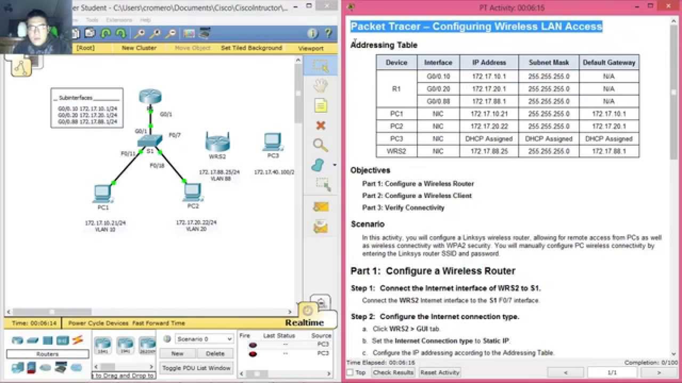Open the Extensions menu
682x383 pixels.
pos(119,20)
